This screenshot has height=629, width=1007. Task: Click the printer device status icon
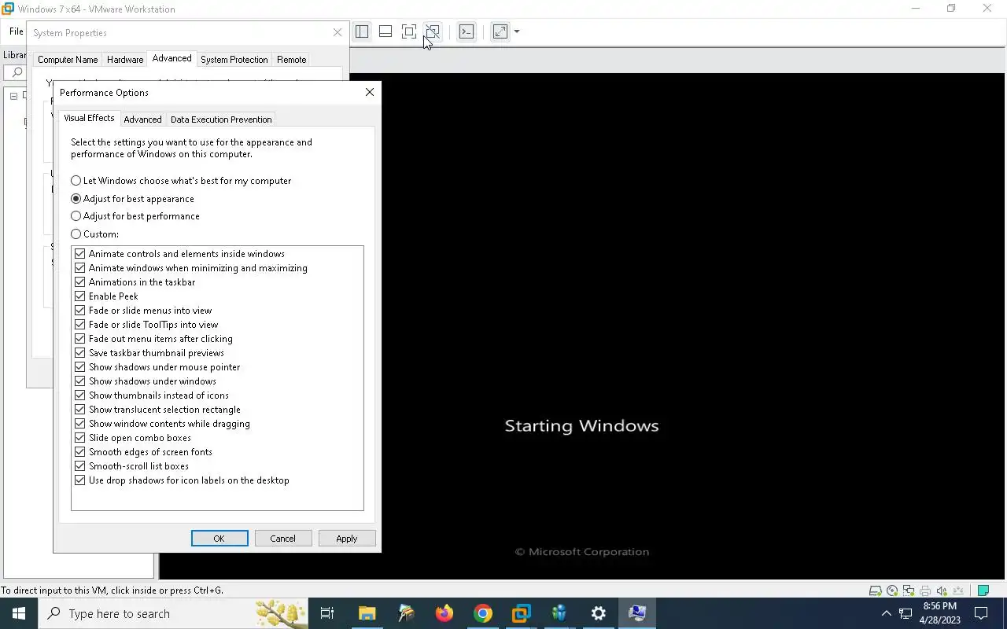[x=925, y=590]
